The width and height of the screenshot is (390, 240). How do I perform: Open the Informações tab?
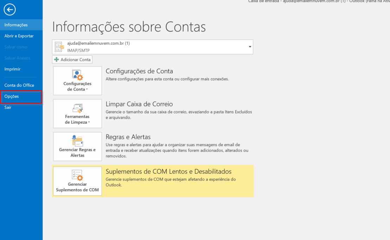(x=16, y=25)
